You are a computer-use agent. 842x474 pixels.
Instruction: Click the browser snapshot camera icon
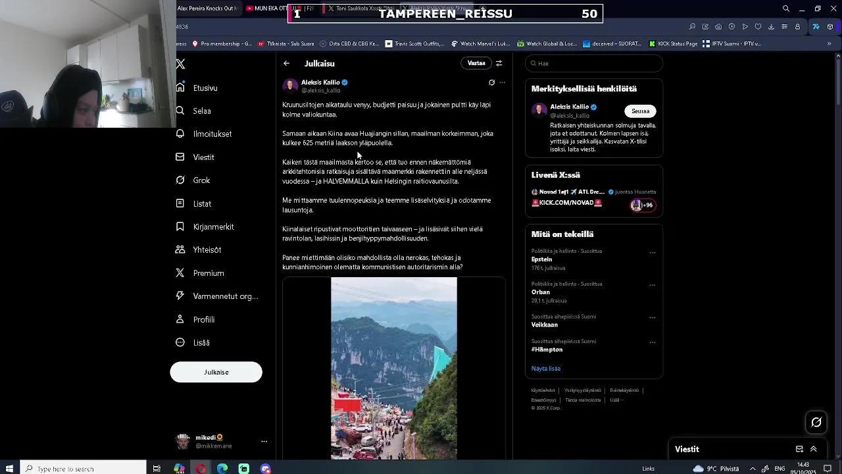coord(718,27)
